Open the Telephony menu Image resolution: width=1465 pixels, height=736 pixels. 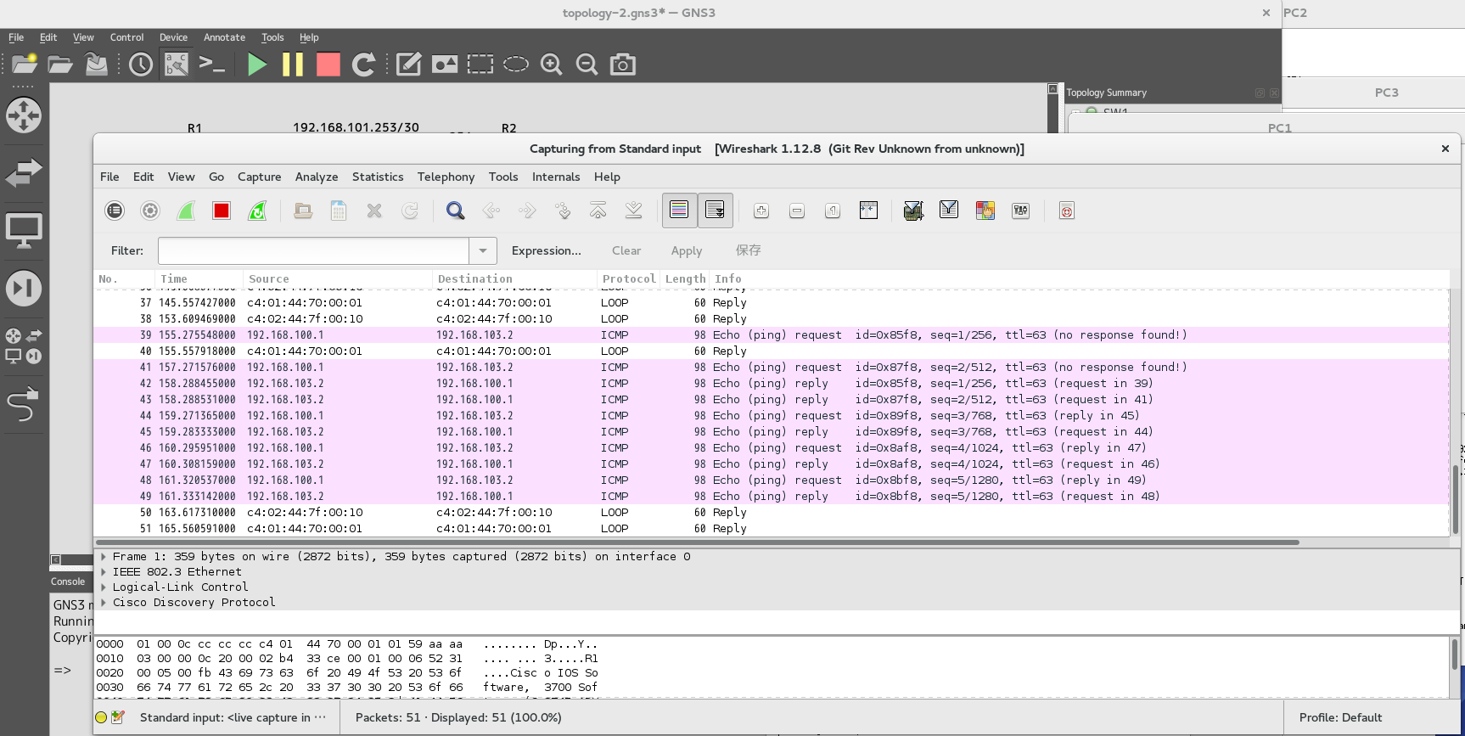(446, 177)
